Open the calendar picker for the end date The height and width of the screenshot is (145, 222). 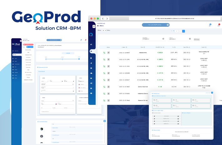[x=190, y=39]
